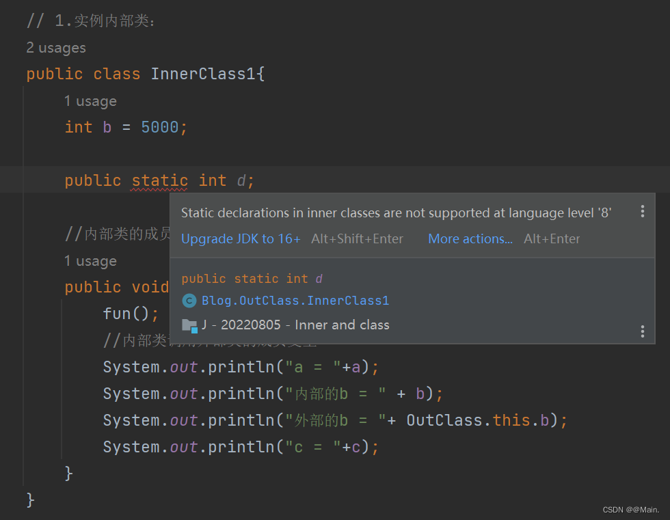The width and height of the screenshot is (670, 520).
Task: Click the println line with "内部的b = "
Action: coord(273,394)
